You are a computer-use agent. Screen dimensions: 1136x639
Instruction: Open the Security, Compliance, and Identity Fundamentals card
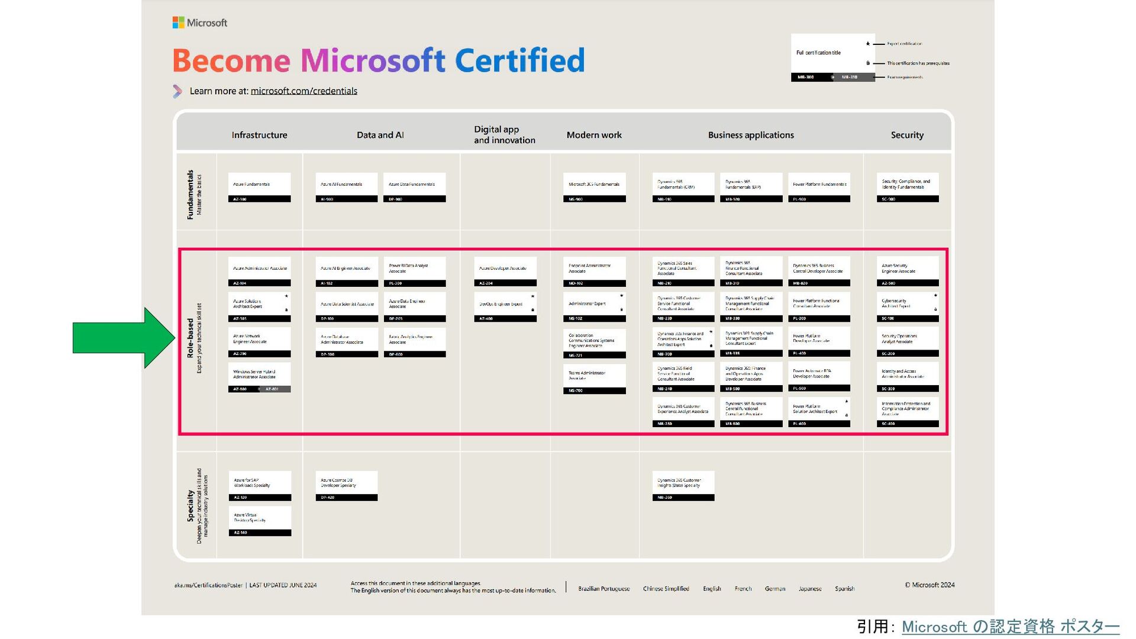click(x=908, y=188)
